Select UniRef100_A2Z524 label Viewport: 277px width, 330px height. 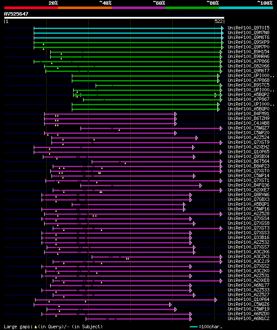point(248,137)
